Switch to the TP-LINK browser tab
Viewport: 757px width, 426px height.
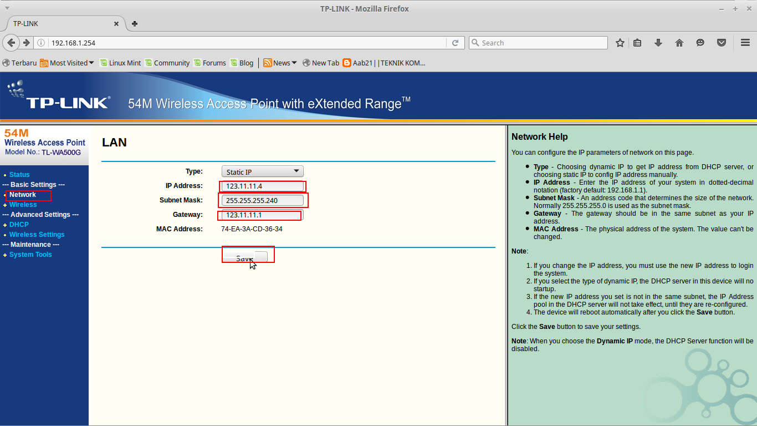61,23
